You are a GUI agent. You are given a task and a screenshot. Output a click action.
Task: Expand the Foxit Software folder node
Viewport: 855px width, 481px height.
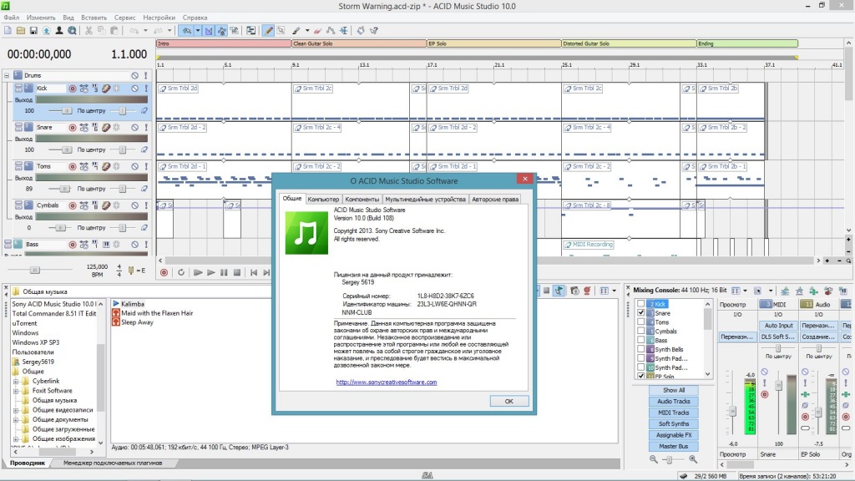pyautogui.click(x=16, y=391)
